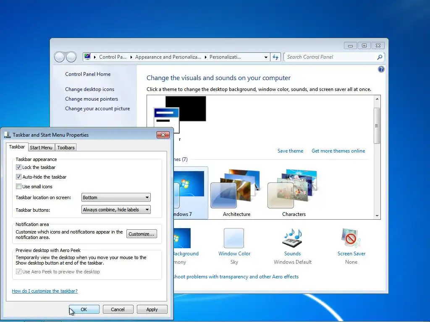430x322 pixels.
Task: Toggle Lock the taskbar checkbox
Action: click(18, 167)
